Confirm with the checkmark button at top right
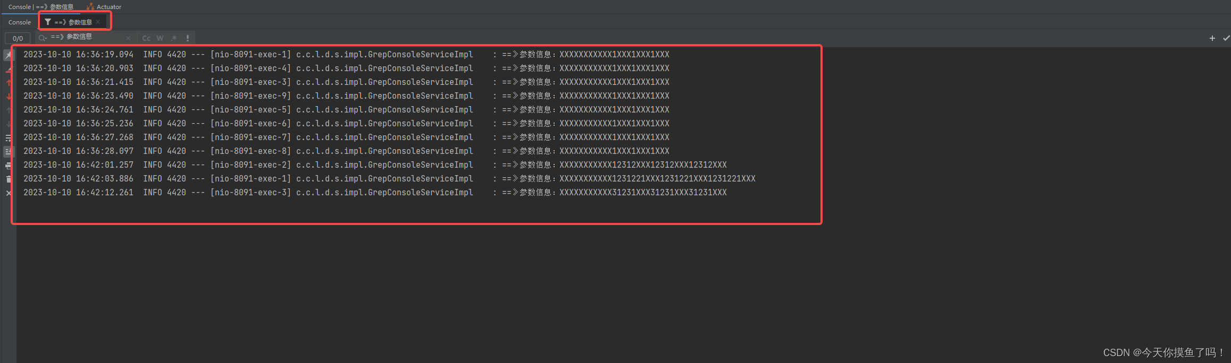This screenshot has height=363, width=1231. click(x=1227, y=38)
